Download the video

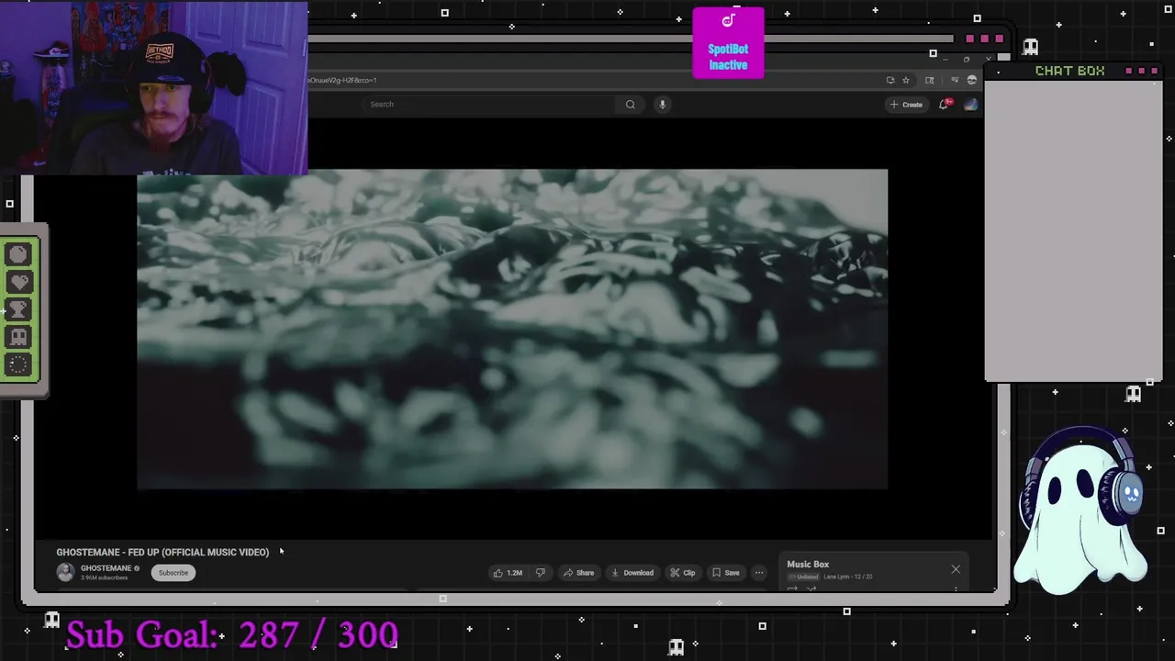632,573
